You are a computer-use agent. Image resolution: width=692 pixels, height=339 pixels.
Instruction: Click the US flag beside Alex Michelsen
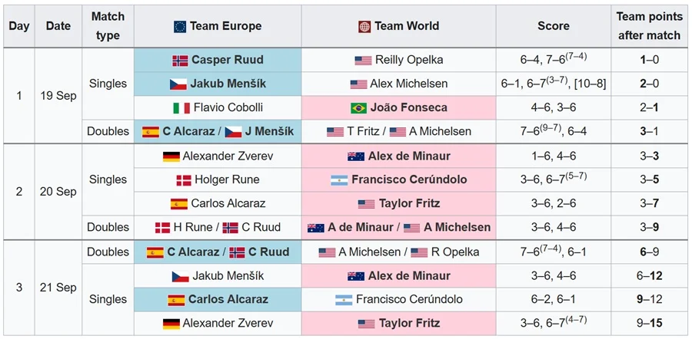pyautogui.click(x=358, y=84)
